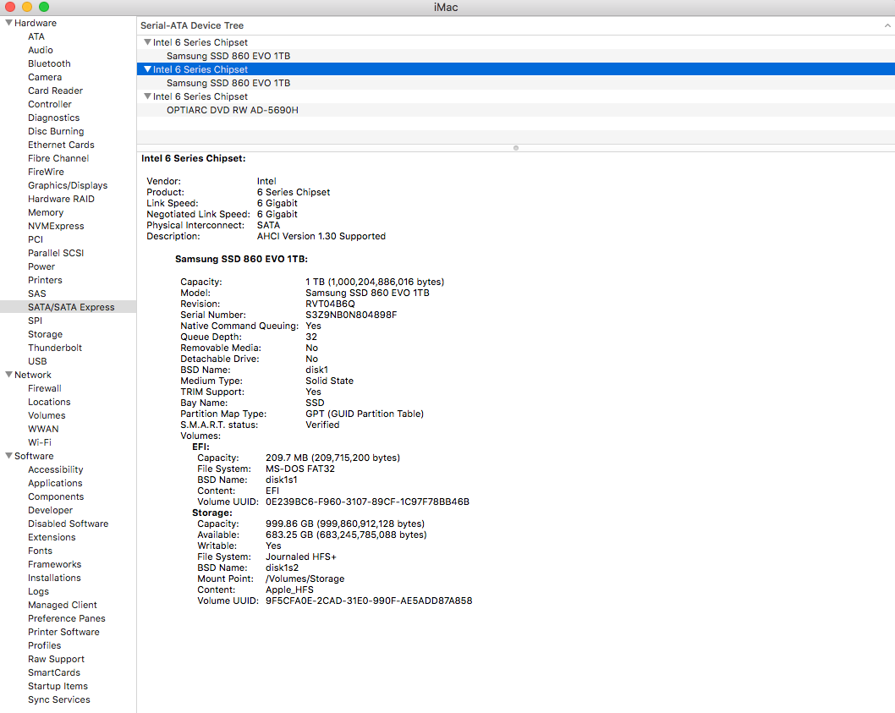The height and width of the screenshot is (713, 895).
Task: Open Extensions under Software
Action: pyautogui.click(x=52, y=537)
